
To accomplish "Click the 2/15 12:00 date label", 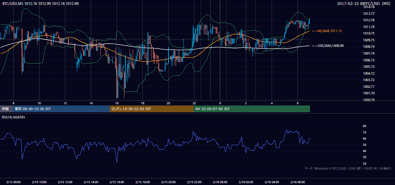I will 65,182.
